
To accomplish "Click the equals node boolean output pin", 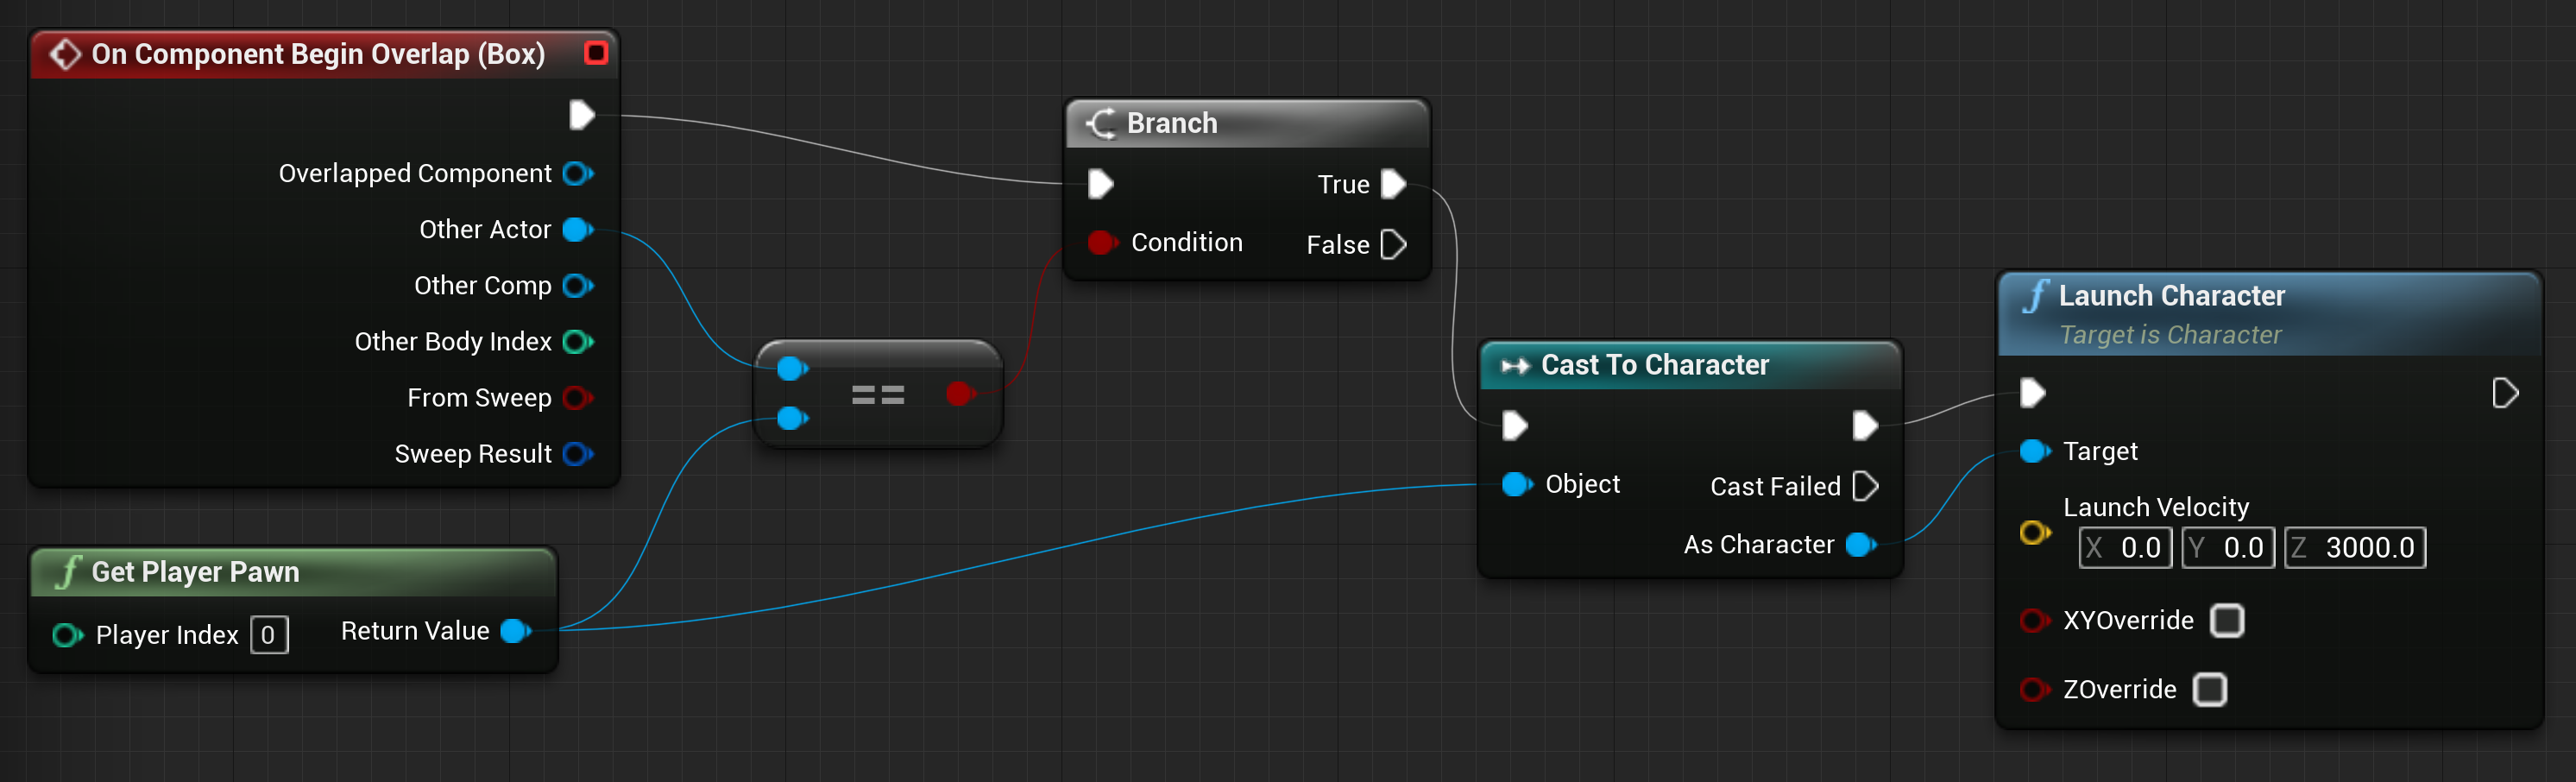I will click(x=960, y=393).
